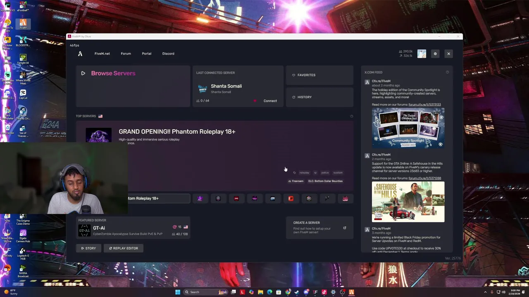The height and width of the screenshot is (297, 529).
Task: Open File Explorer from taskbar
Action: pos(260,292)
